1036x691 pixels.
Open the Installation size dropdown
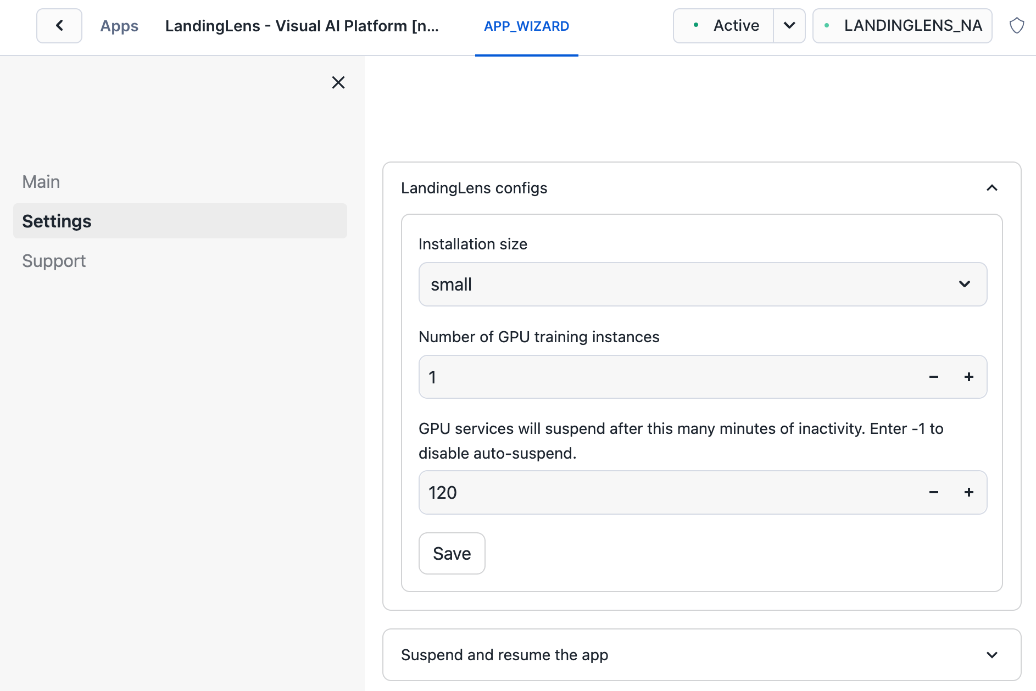click(x=703, y=285)
